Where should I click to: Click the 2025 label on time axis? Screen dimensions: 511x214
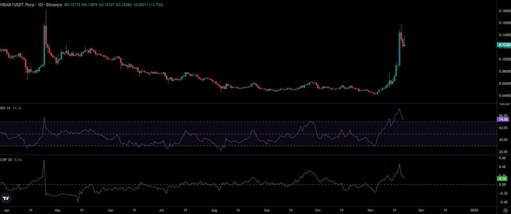[x=474, y=211]
